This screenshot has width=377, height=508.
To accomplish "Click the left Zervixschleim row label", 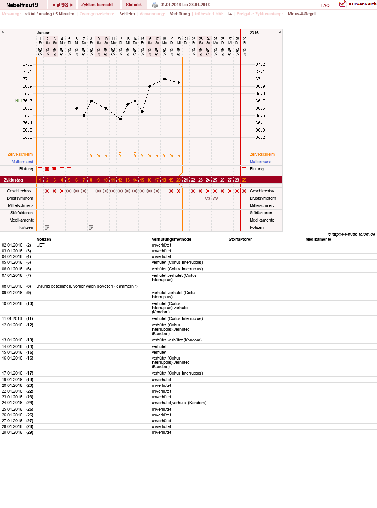I will coord(20,155).
